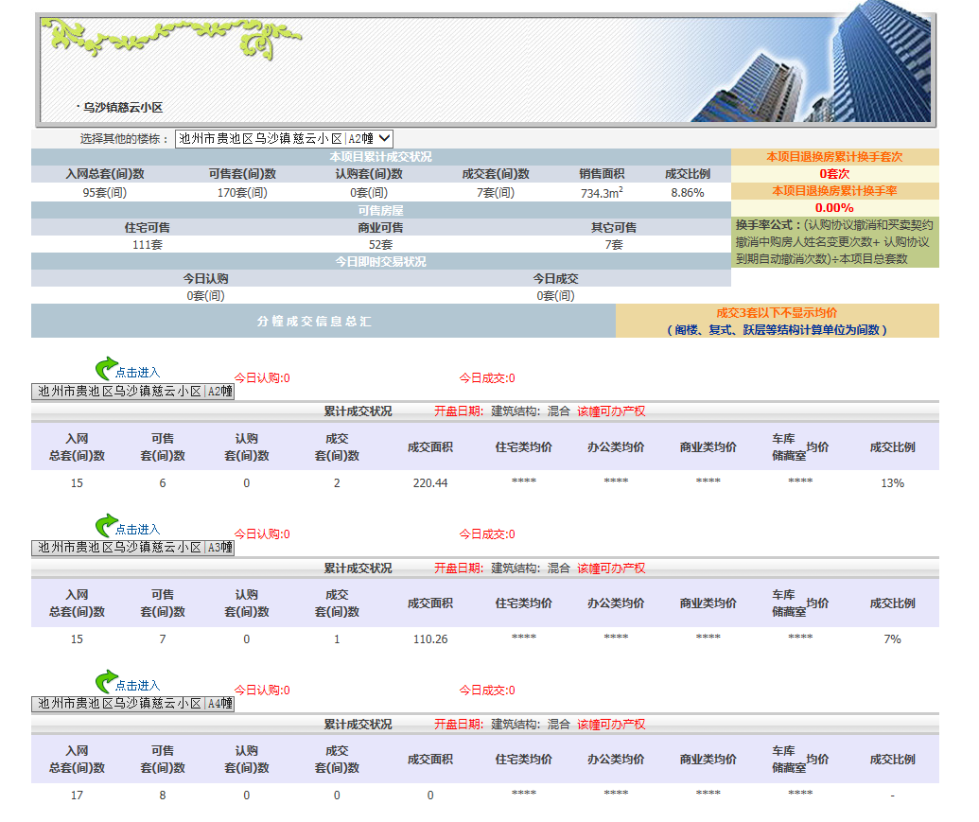The height and width of the screenshot is (822, 979).
Task: Open 点击进入 link for the A3幢 building
Action: pyautogui.click(x=137, y=530)
